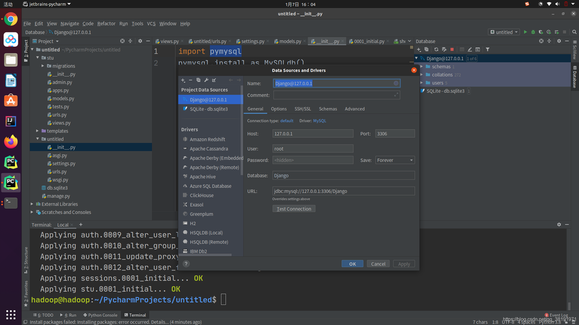Image resolution: width=579 pixels, height=325 pixels.
Task: Debug the untitled configuration
Action: 533,32
